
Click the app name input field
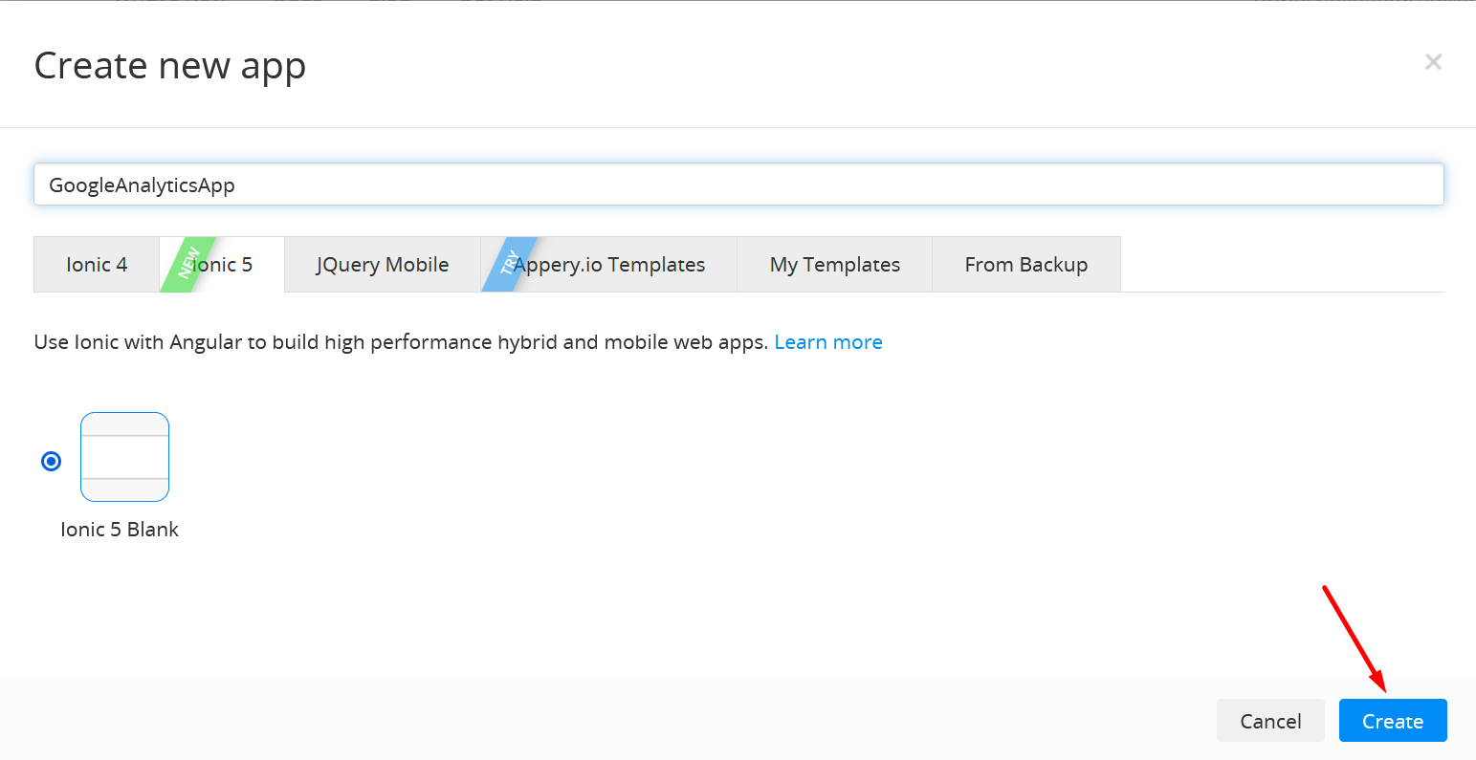738,185
